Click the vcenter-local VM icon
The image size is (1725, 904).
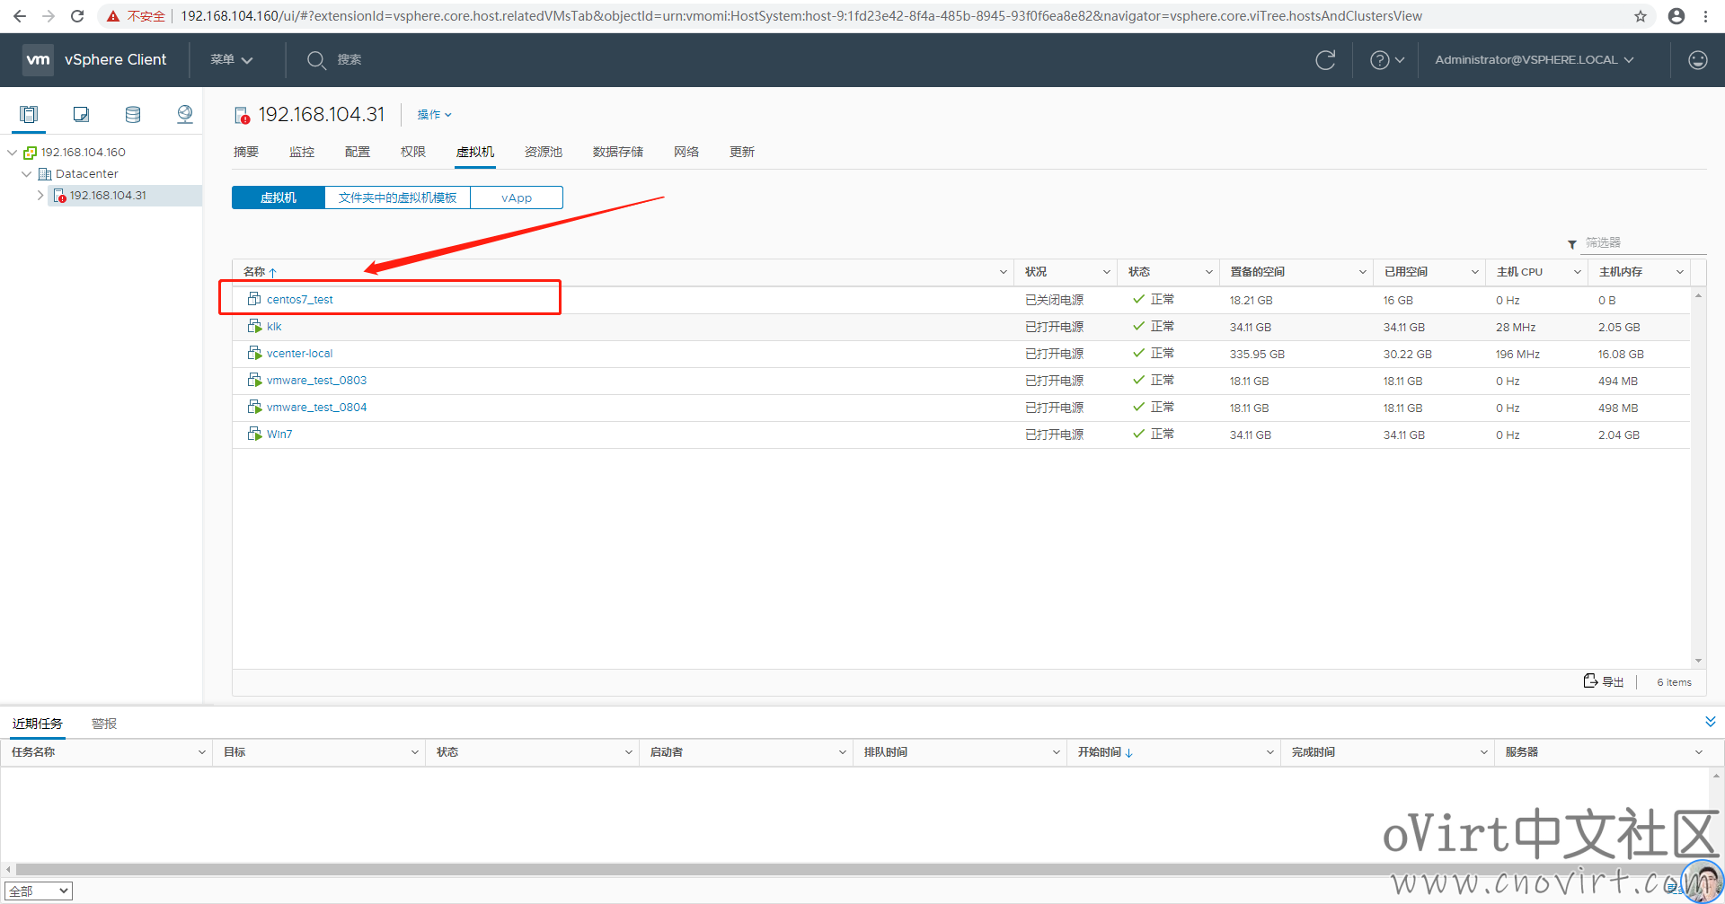[254, 353]
